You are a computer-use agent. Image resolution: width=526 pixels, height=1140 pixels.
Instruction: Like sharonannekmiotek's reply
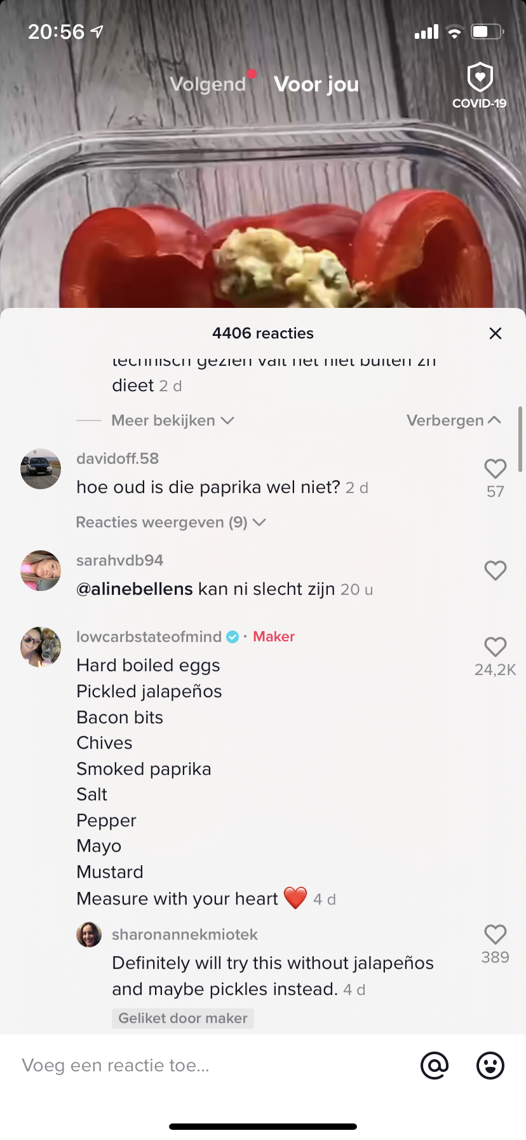[495, 935]
